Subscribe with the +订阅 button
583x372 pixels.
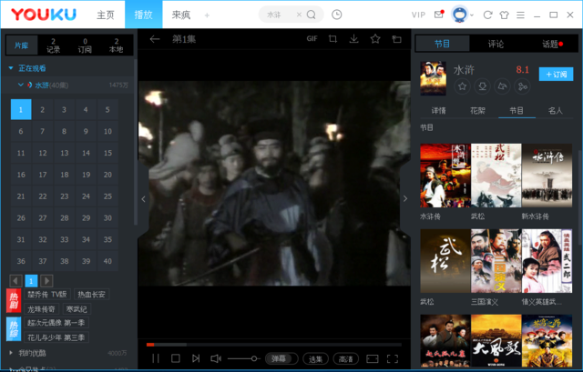556,75
